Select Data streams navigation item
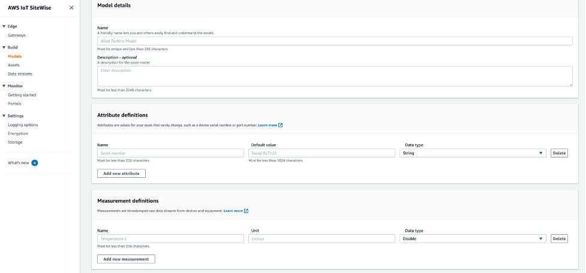Screen dimensions: 586x273 [20, 74]
